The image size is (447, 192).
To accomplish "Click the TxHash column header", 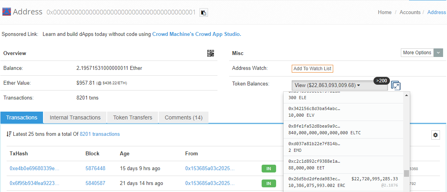I will [18, 154].
